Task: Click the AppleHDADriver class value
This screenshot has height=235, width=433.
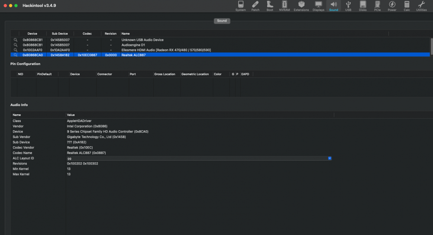Action: 79,121
